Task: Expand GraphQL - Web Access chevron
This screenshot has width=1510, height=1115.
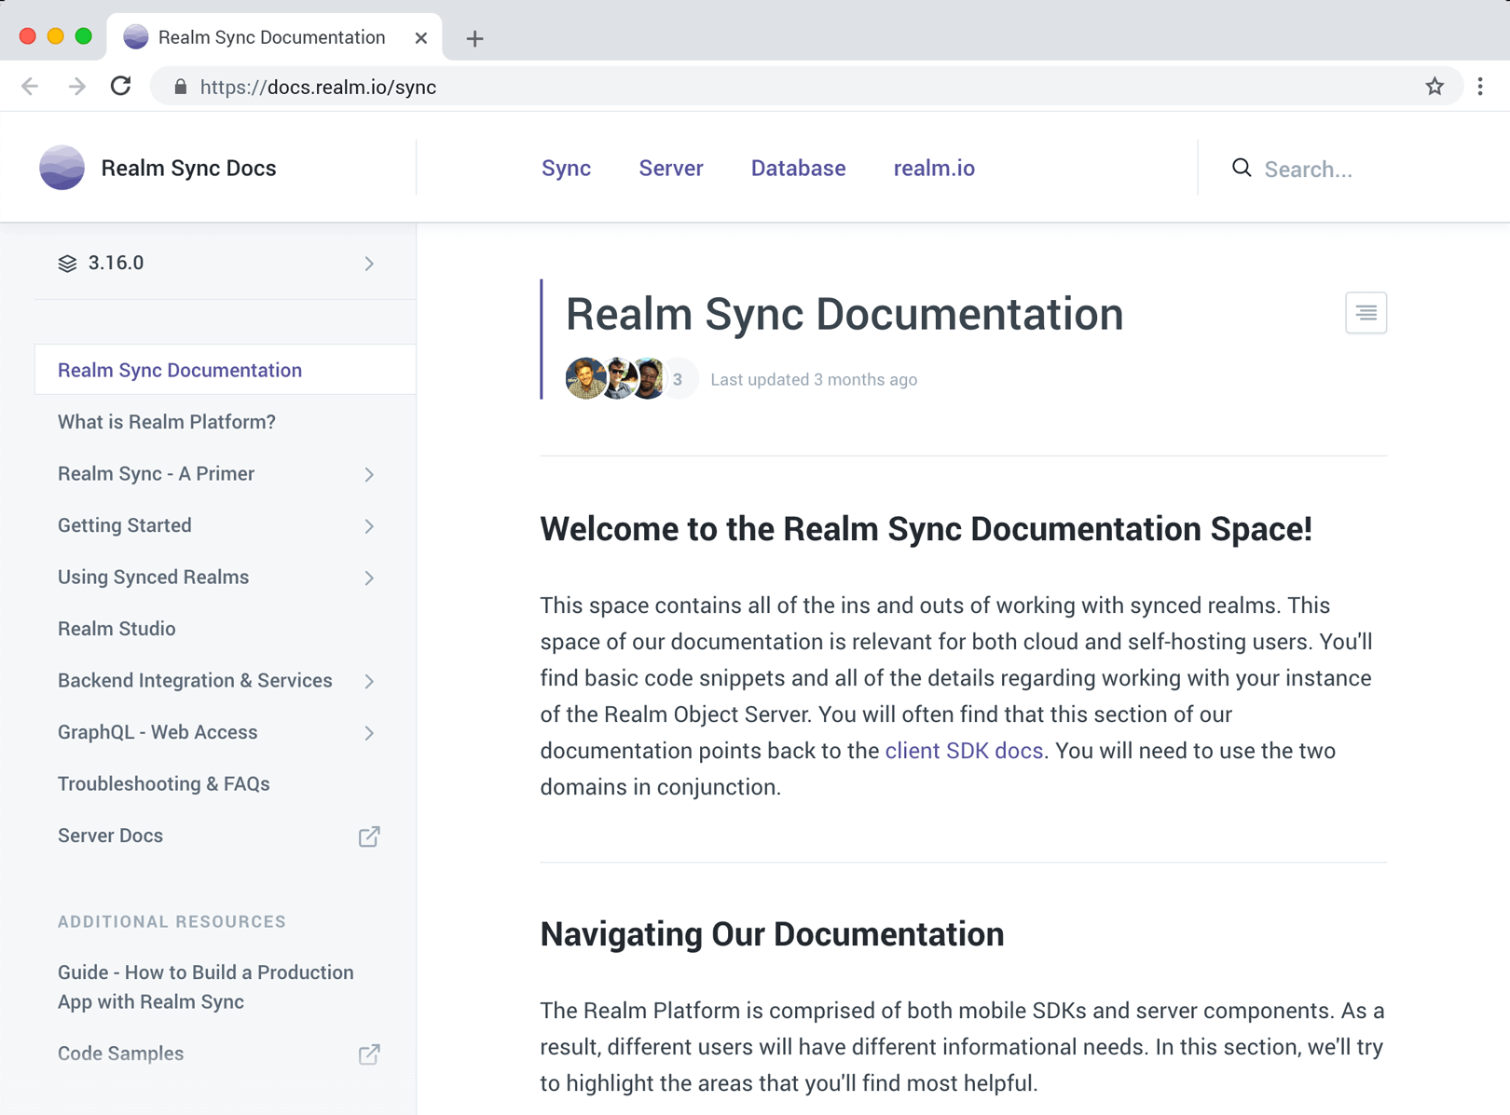Action: pyautogui.click(x=369, y=733)
